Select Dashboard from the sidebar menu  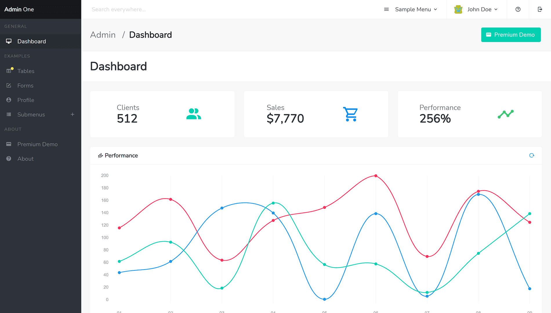[x=32, y=41]
